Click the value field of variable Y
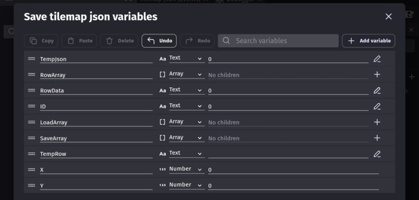 (293, 186)
